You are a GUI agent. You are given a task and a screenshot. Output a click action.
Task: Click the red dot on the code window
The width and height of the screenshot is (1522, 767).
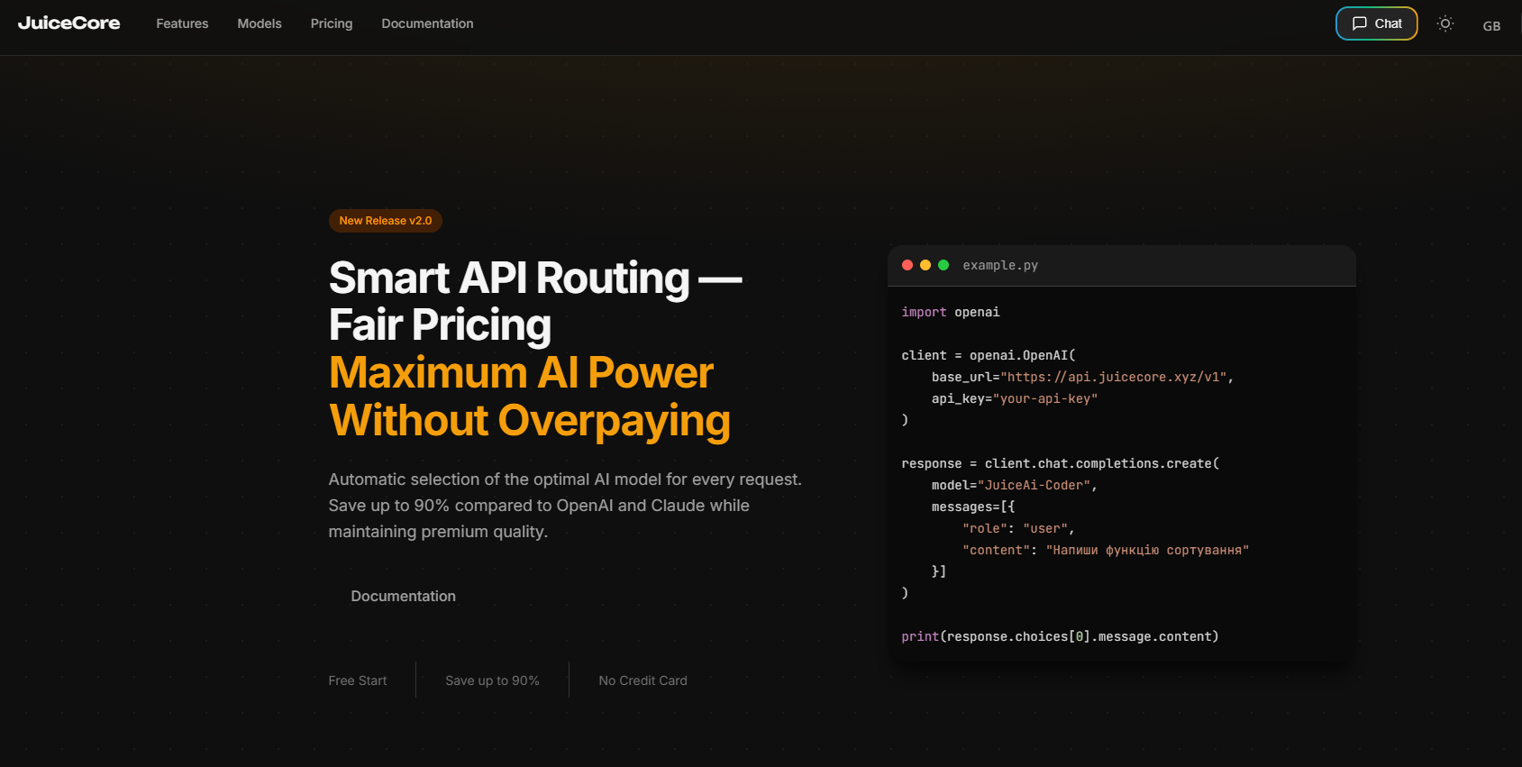pyautogui.click(x=907, y=265)
